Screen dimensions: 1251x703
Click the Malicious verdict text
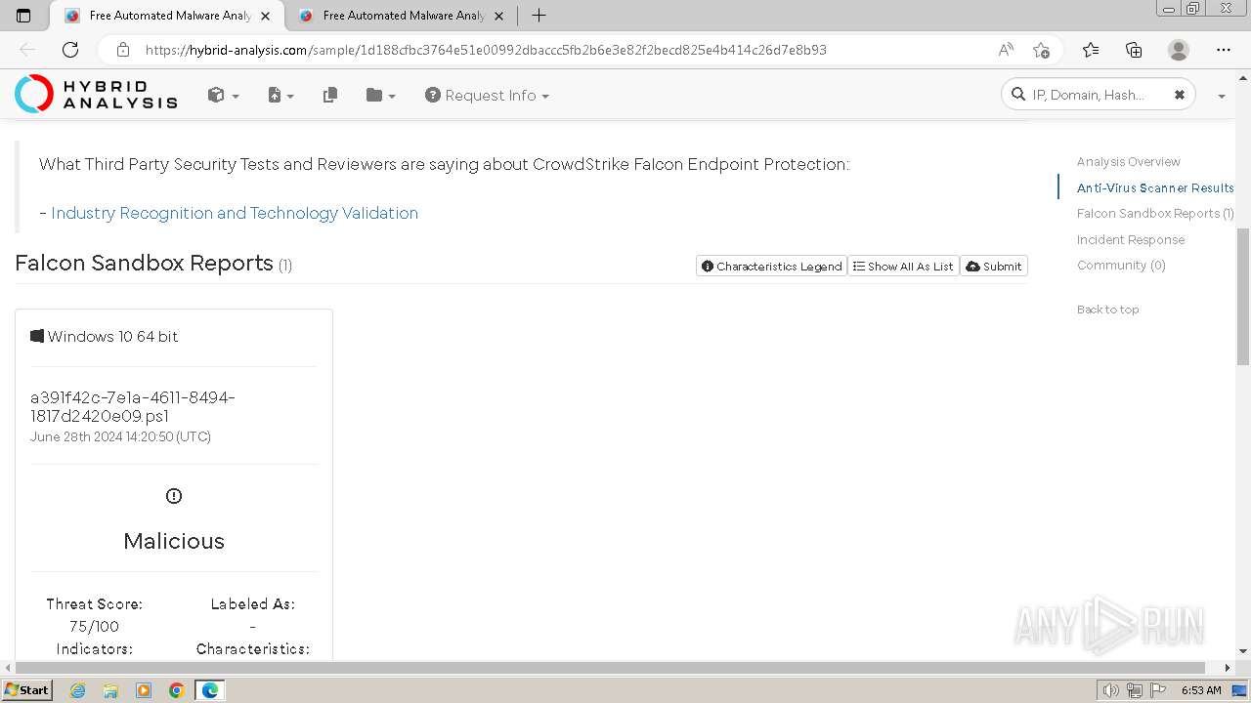click(x=174, y=541)
